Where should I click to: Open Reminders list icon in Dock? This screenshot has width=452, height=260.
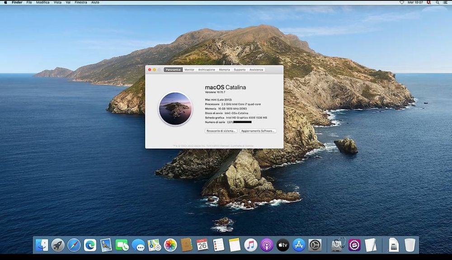click(x=218, y=245)
